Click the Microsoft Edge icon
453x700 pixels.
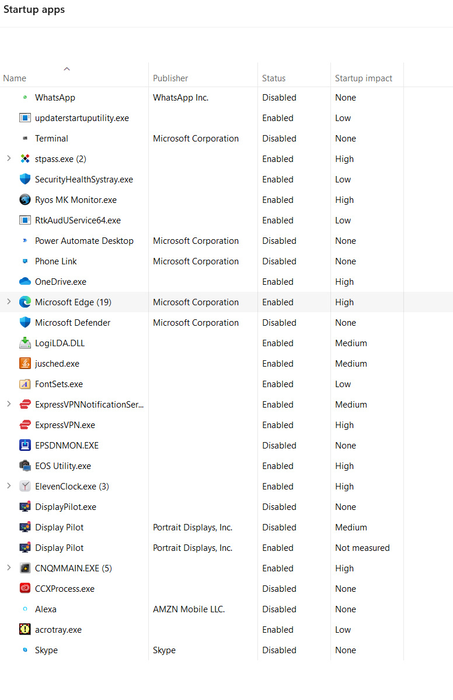25,302
